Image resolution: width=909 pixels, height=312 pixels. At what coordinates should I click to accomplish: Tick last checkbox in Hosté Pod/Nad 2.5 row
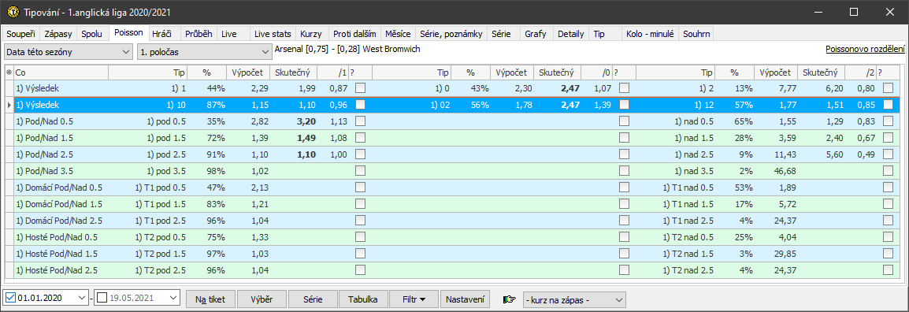pyautogui.click(x=889, y=270)
